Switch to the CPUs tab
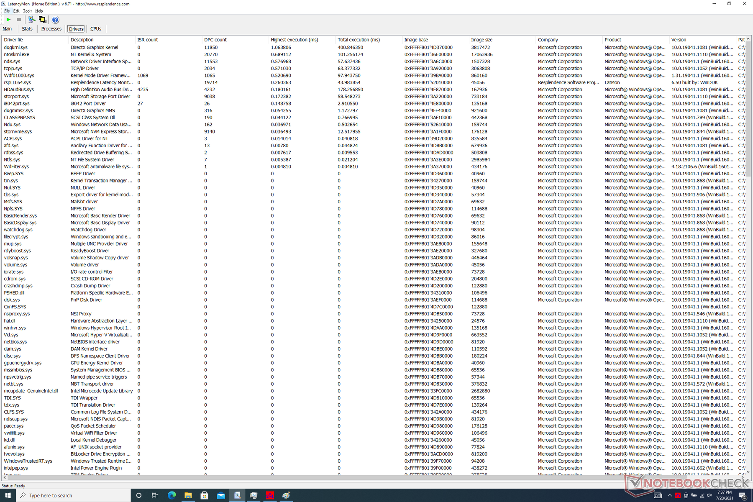This screenshot has height=502, width=753. pos(96,29)
